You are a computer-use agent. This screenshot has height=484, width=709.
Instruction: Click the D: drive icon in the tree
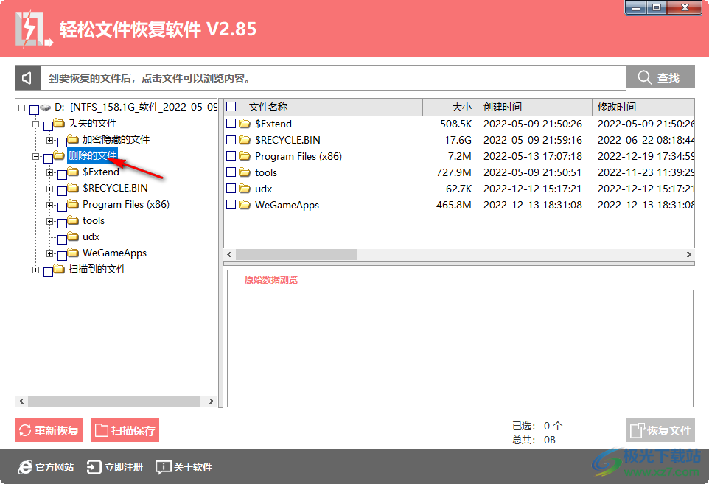point(45,108)
